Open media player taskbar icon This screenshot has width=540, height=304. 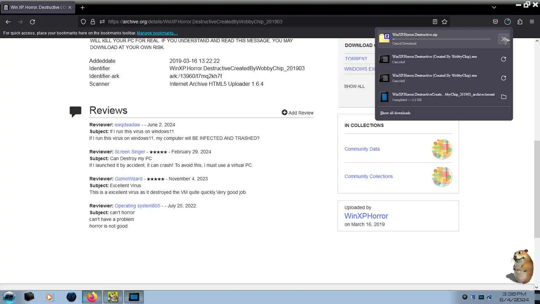point(49,297)
